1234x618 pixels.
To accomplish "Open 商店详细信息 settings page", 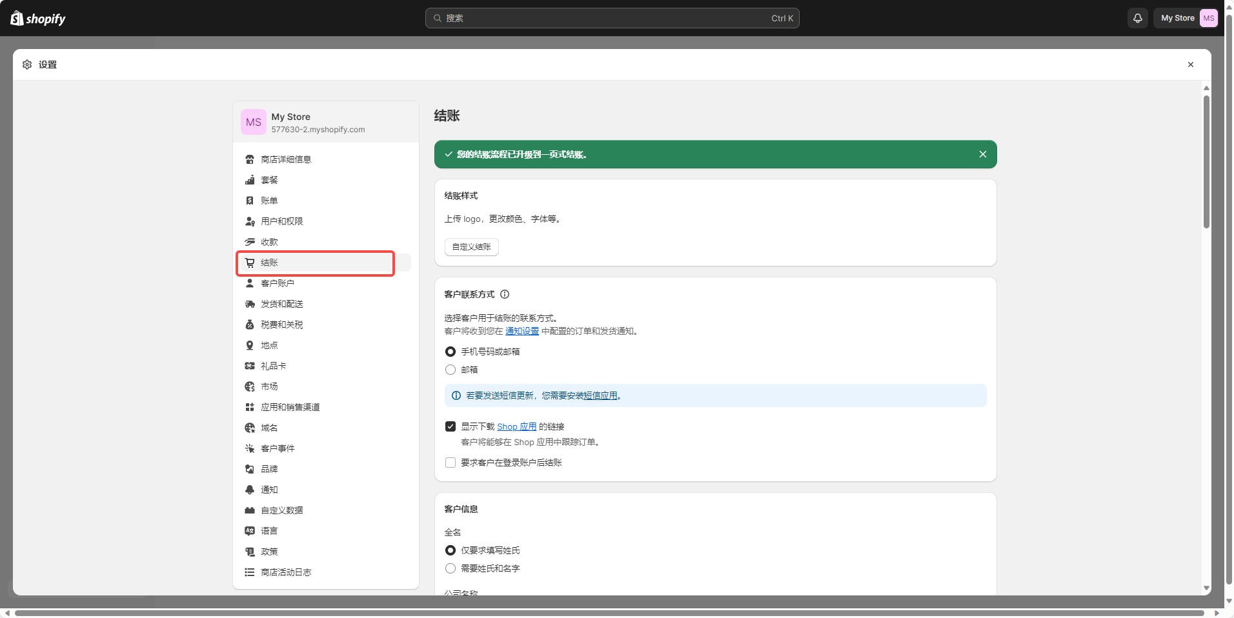I will coord(326,159).
